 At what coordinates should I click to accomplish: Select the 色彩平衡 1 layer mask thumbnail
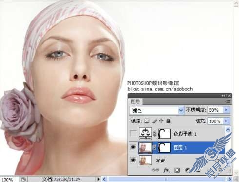[164, 134]
